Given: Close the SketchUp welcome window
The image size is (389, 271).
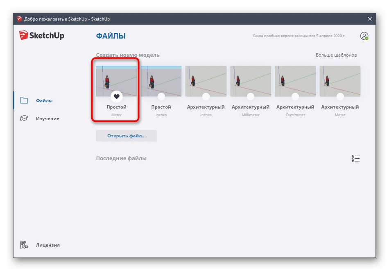Looking at the screenshot, I should (x=370, y=19).
